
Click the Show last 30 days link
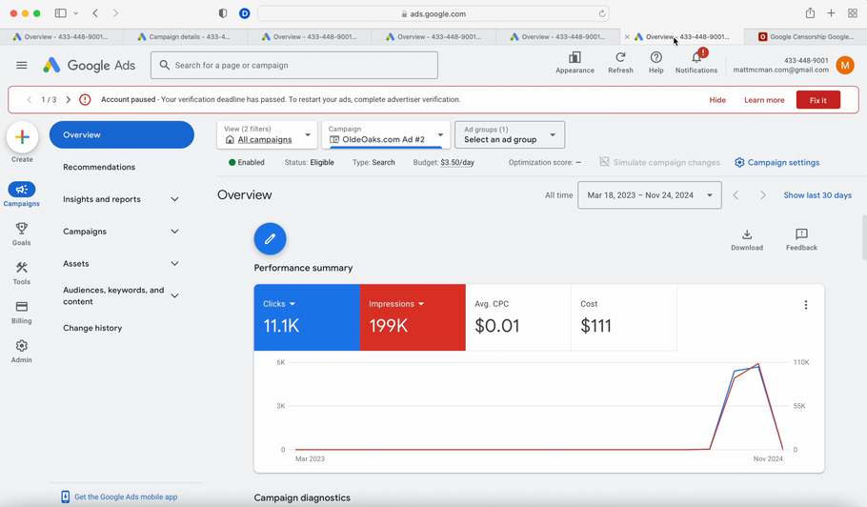pos(817,195)
